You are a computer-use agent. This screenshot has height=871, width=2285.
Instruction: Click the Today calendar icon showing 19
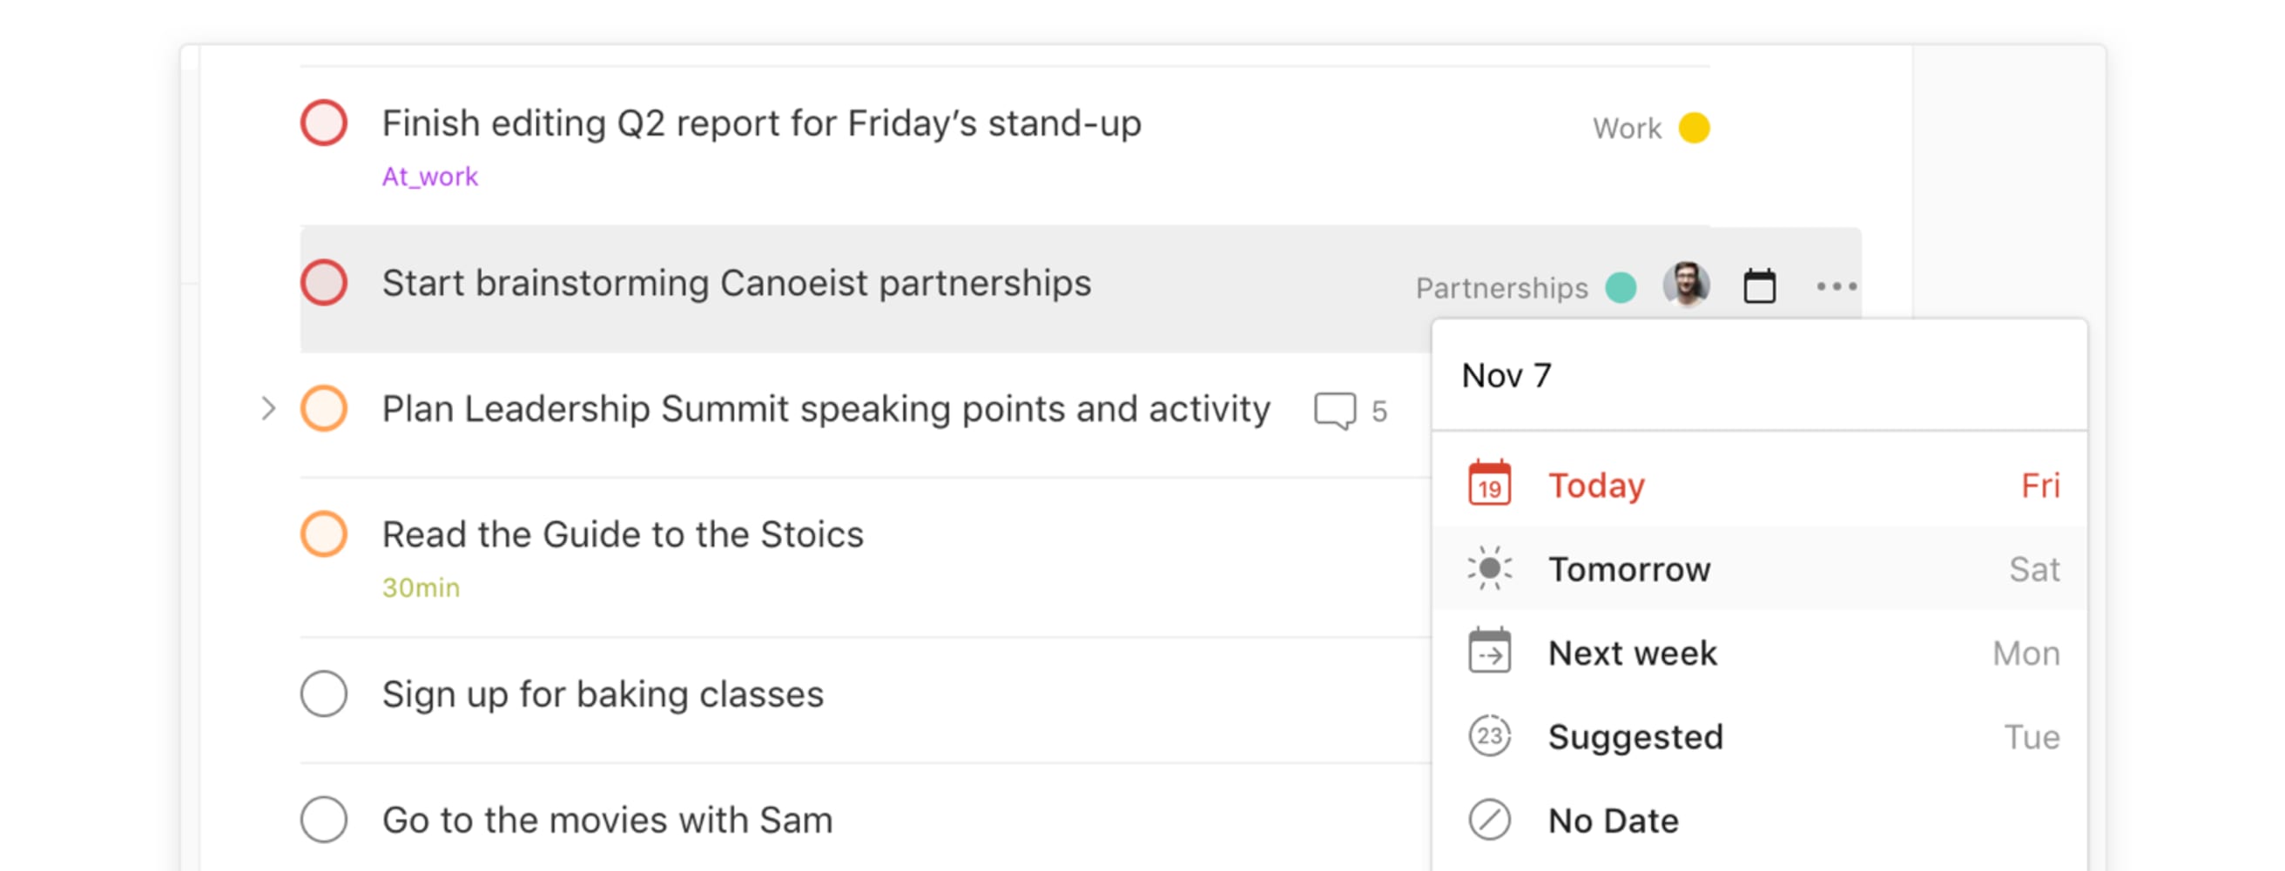click(1490, 484)
